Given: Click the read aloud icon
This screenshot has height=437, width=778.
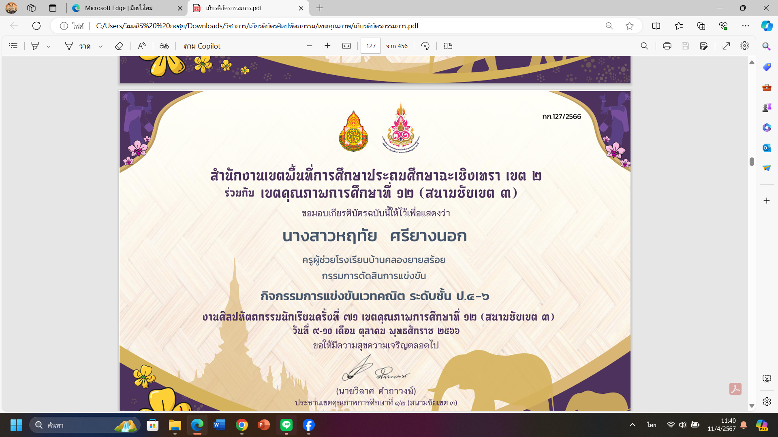Looking at the screenshot, I should click(141, 46).
